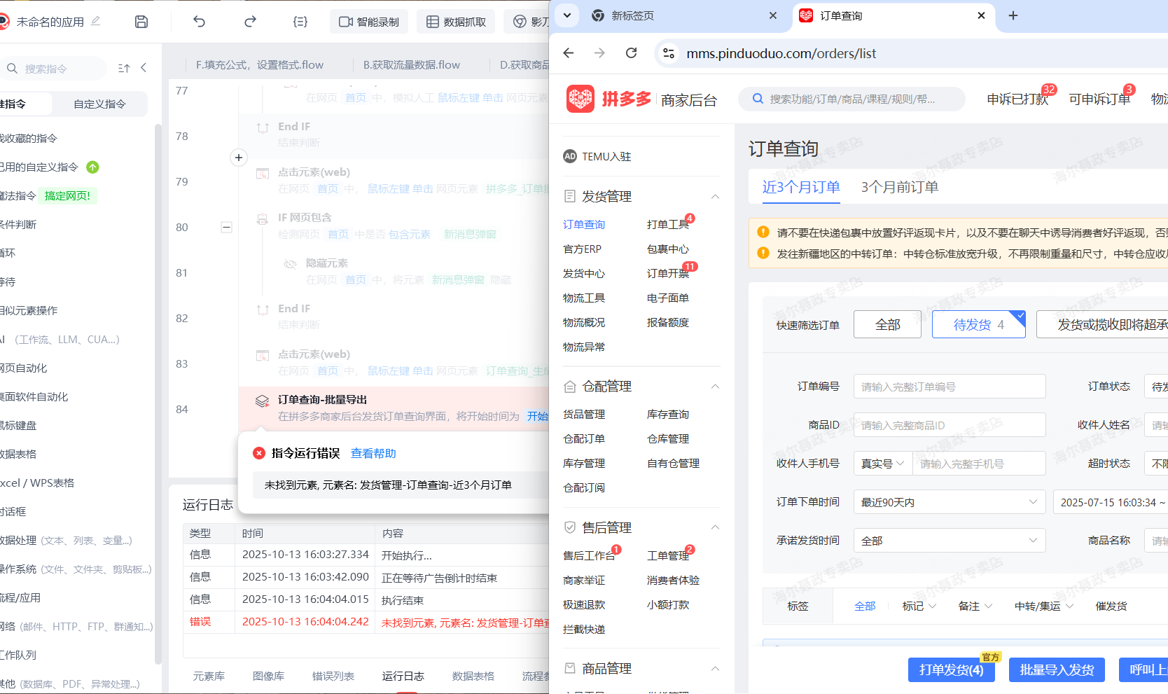Select the 错误 log row in the run log
The height and width of the screenshot is (694, 1168).
(366, 622)
